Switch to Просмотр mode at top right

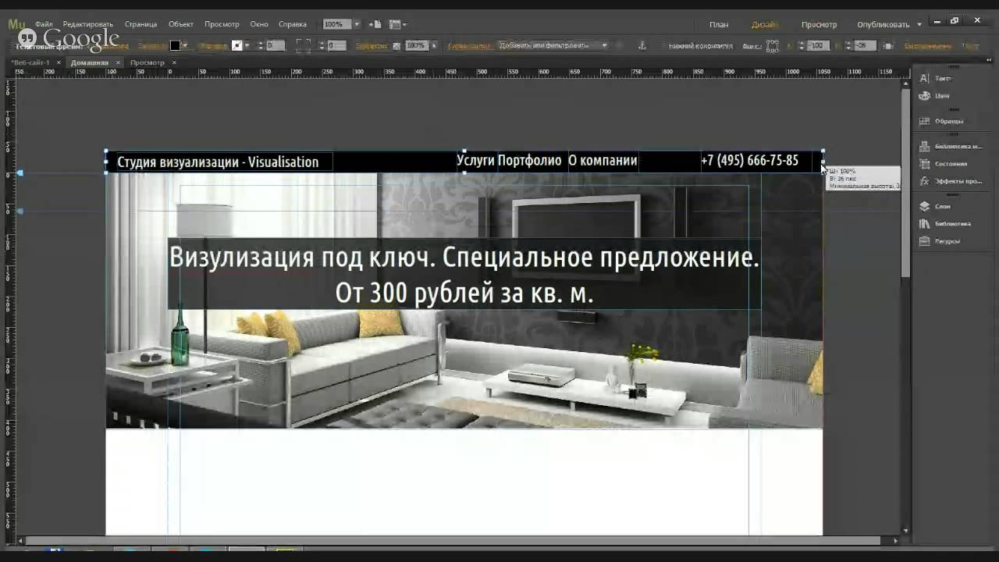(819, 24)
